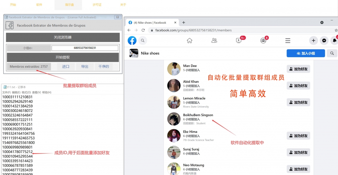Open Suraj Suraj profile picture
The image size is (338, 175).
pos(174,152)
